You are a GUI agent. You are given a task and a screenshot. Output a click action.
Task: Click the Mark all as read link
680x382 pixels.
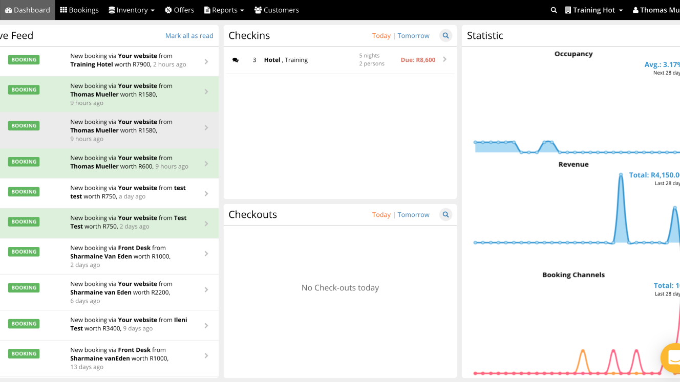coord(189,35)
